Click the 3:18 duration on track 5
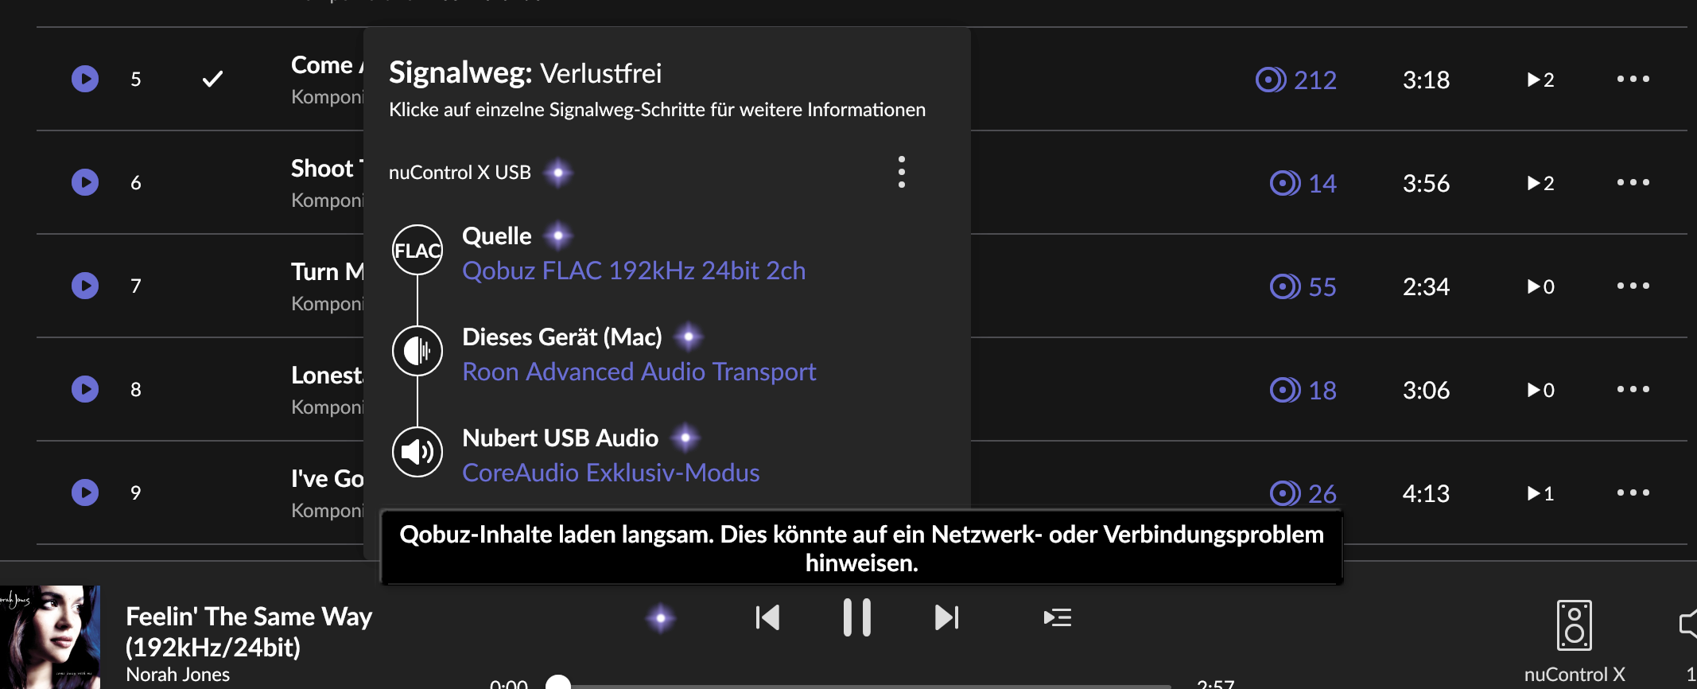This screenshot has height=689, width=1697. (x=1426, y=80)
